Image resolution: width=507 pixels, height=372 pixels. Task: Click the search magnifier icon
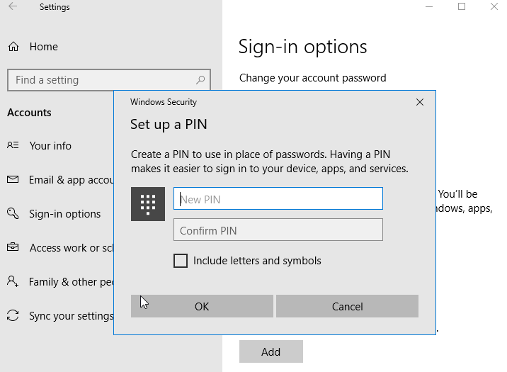(x=201, y=80)
